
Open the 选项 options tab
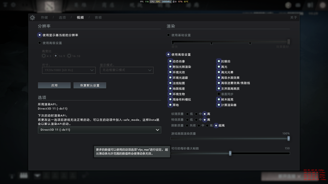tap(62, 18)
